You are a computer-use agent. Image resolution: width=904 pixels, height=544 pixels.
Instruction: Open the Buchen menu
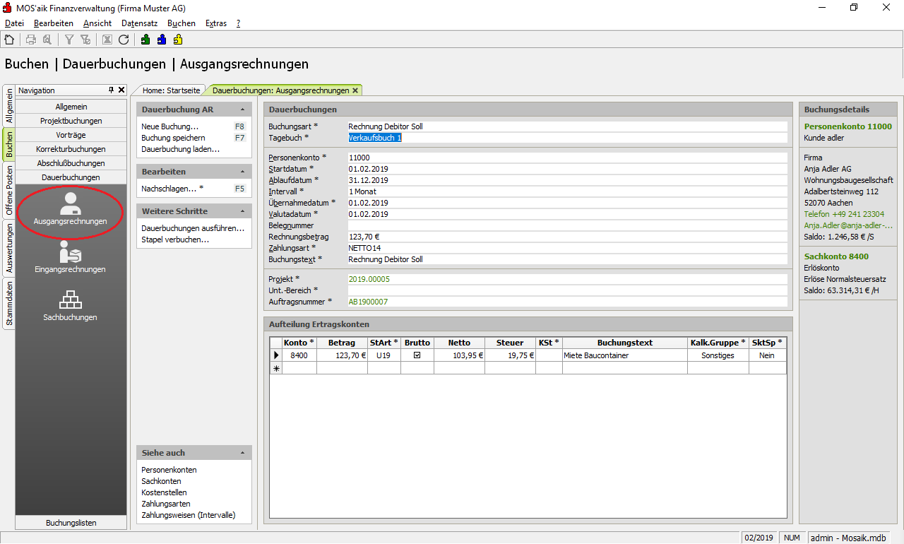pos(182,23)
